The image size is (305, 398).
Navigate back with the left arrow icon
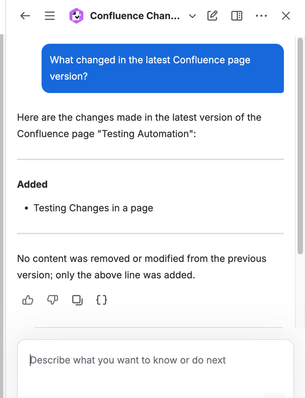(x=25, y=16)
